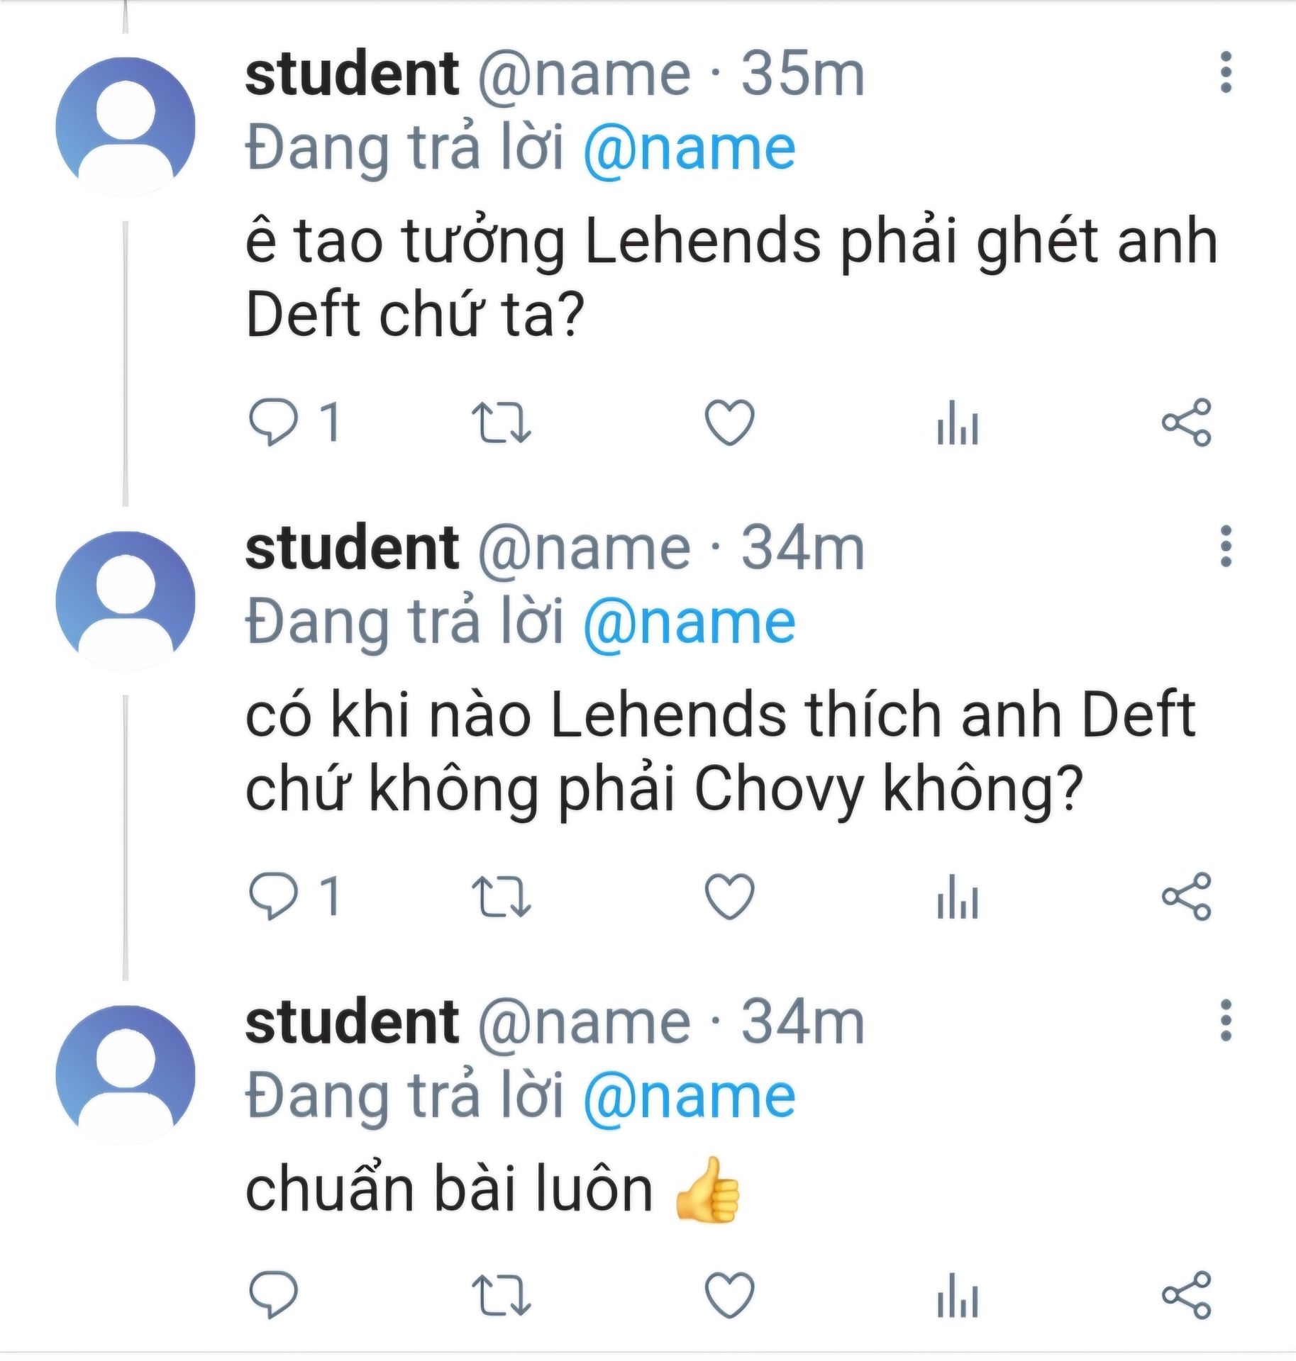Open more options on "chuẩn bài luôn" tweet
Screen dimensions: 1296x1361
pyautogui.click(x=1225, y=1021)
